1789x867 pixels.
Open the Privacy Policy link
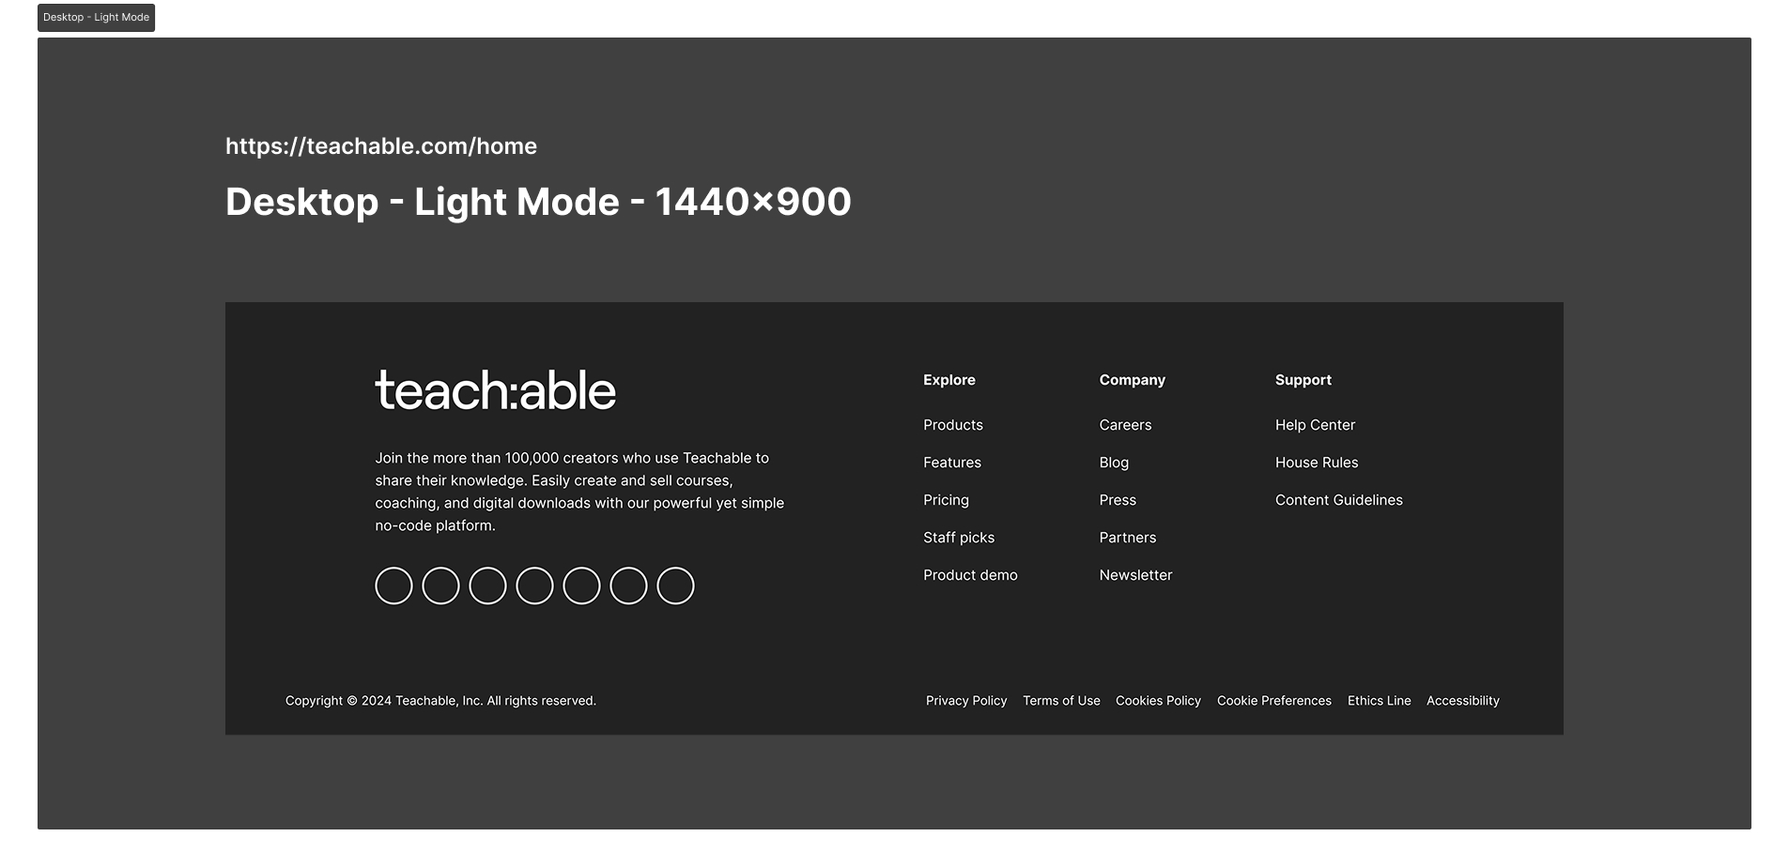[966, 701]
